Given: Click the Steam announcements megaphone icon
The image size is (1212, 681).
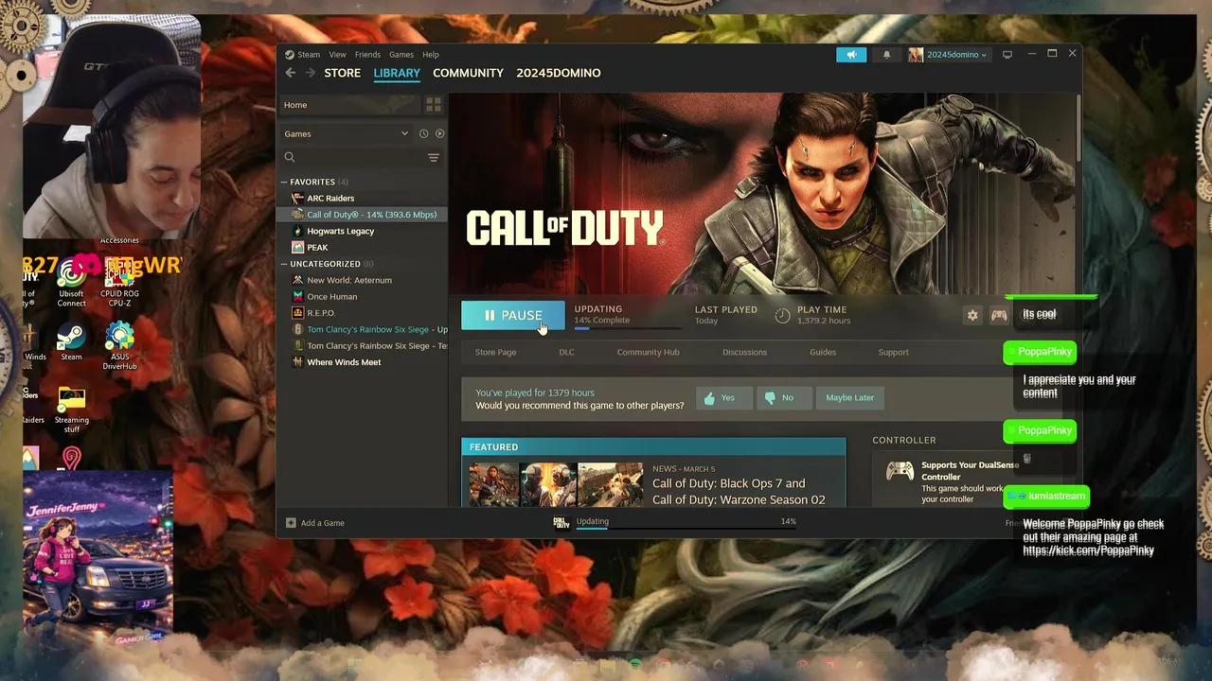Looking at the screenshot, I should [851, 55].
